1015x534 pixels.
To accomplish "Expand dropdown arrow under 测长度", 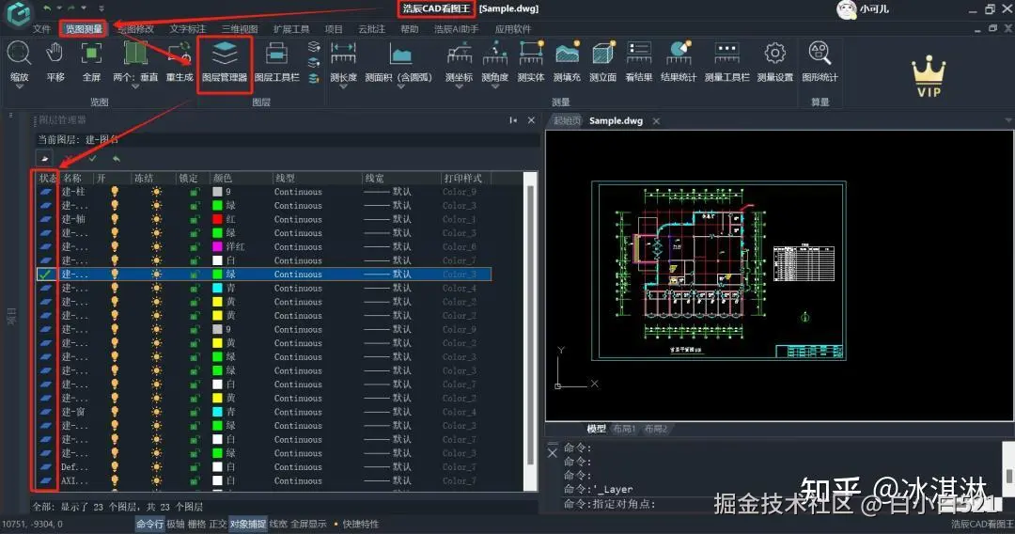I will coord(343,86).
